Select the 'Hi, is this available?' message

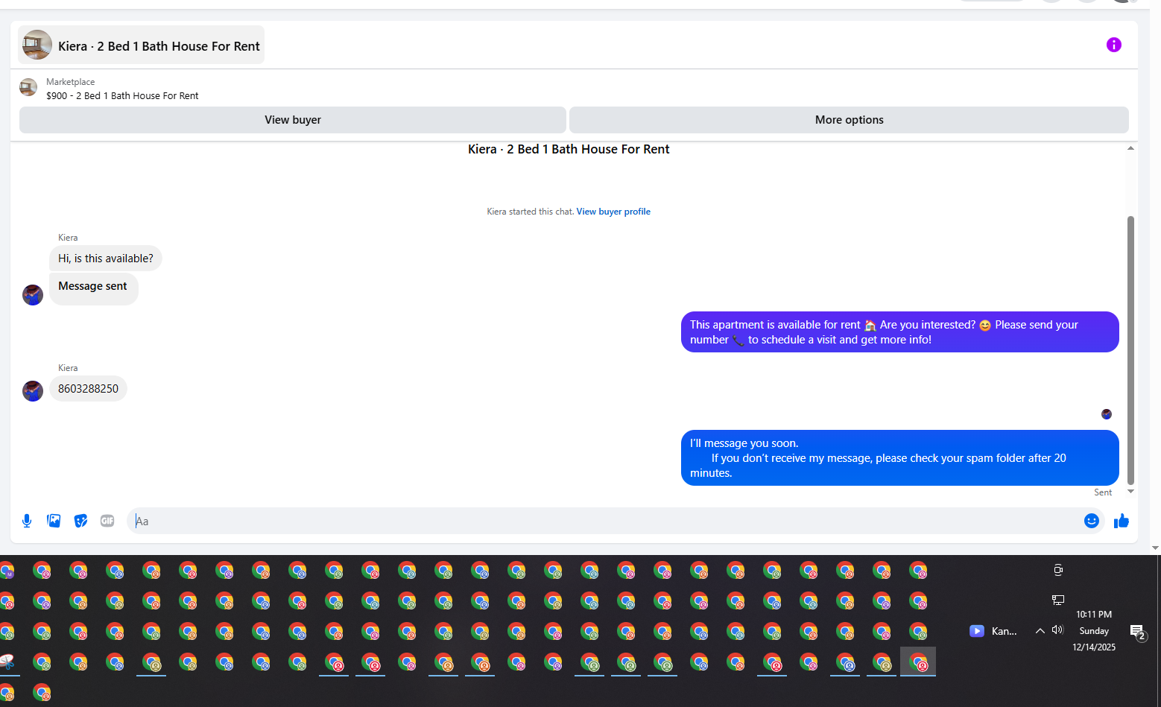coord(106,259)
